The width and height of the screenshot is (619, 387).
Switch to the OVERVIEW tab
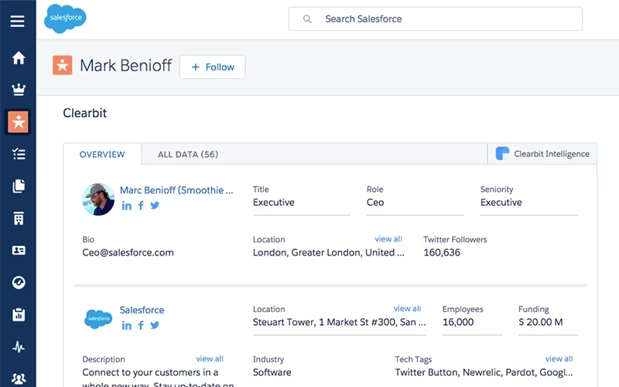tap(102, 154)
